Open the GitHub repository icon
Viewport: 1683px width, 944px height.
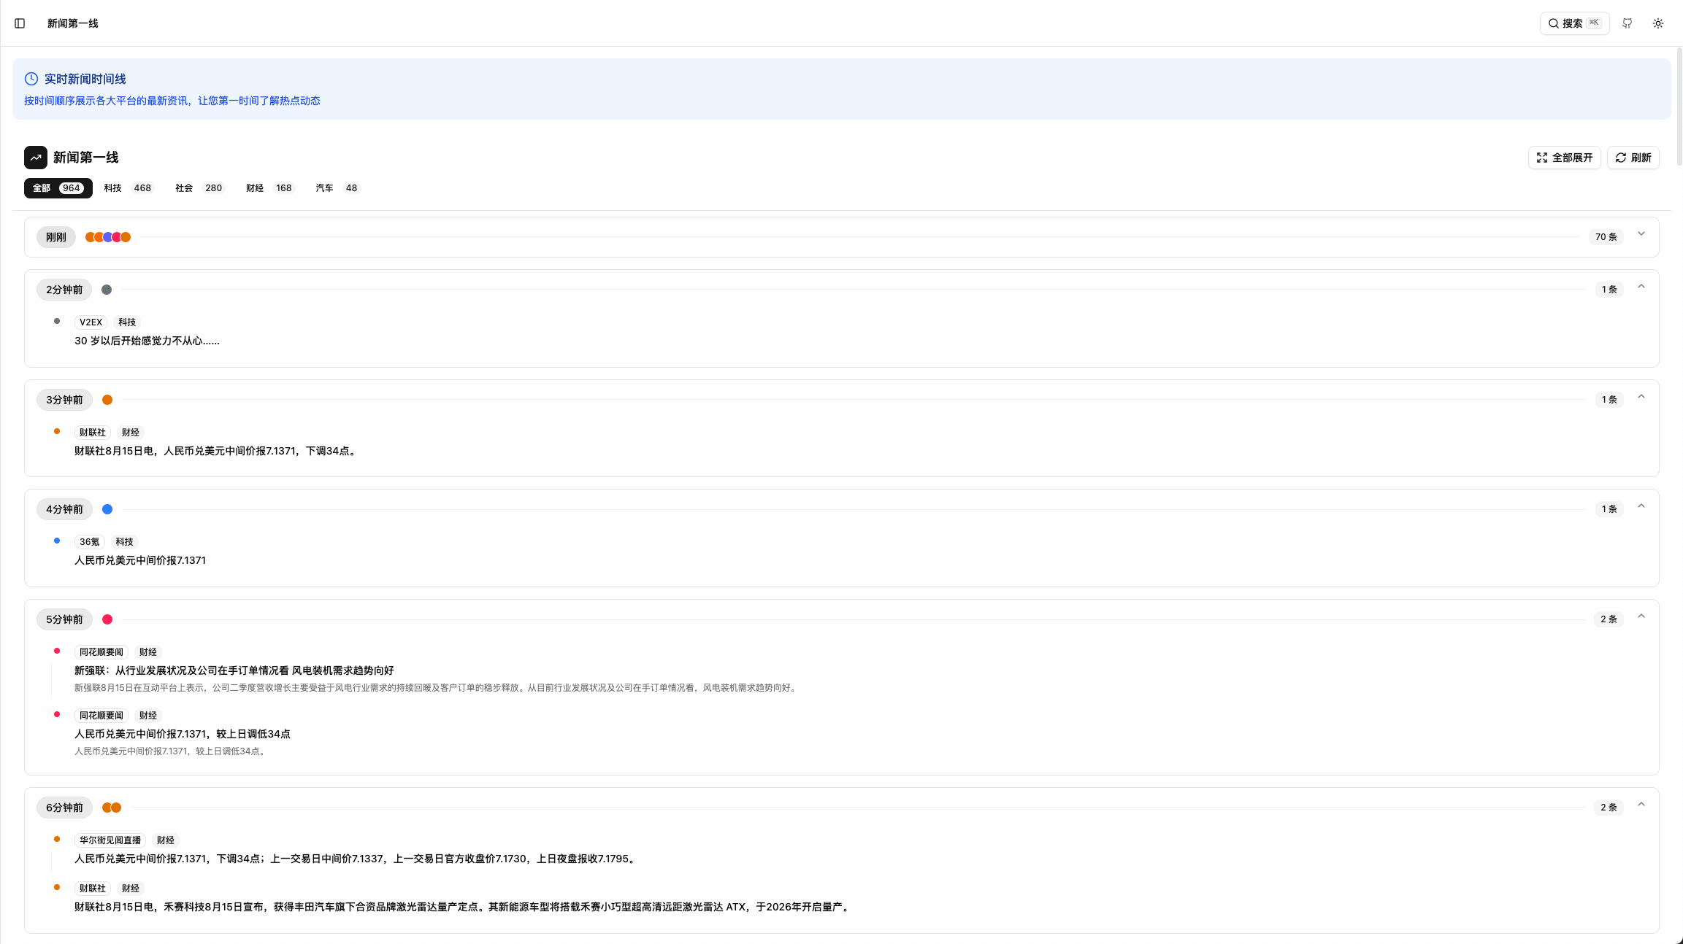[1627, 23]
